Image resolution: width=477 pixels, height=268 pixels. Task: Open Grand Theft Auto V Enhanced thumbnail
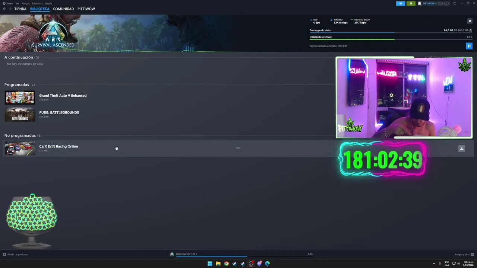click(x=20, y=98)
